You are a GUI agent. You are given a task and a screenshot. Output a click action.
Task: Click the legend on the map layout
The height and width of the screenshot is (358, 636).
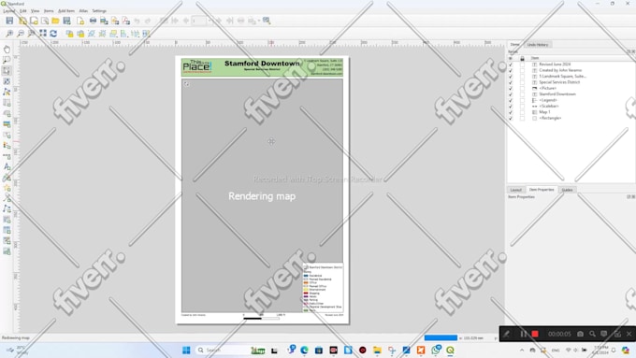[x=323, y=288]
